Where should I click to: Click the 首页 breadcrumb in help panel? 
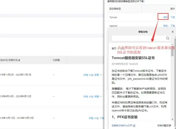[x=114, y=48]
